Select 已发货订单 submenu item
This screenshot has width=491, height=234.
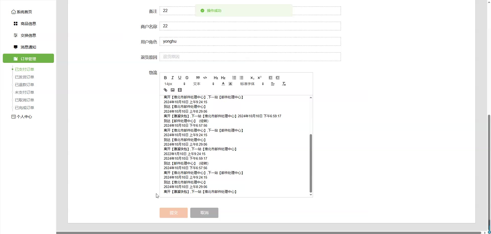24,77
